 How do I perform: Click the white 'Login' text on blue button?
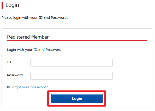pyautogui.click(x=77, y=98)
